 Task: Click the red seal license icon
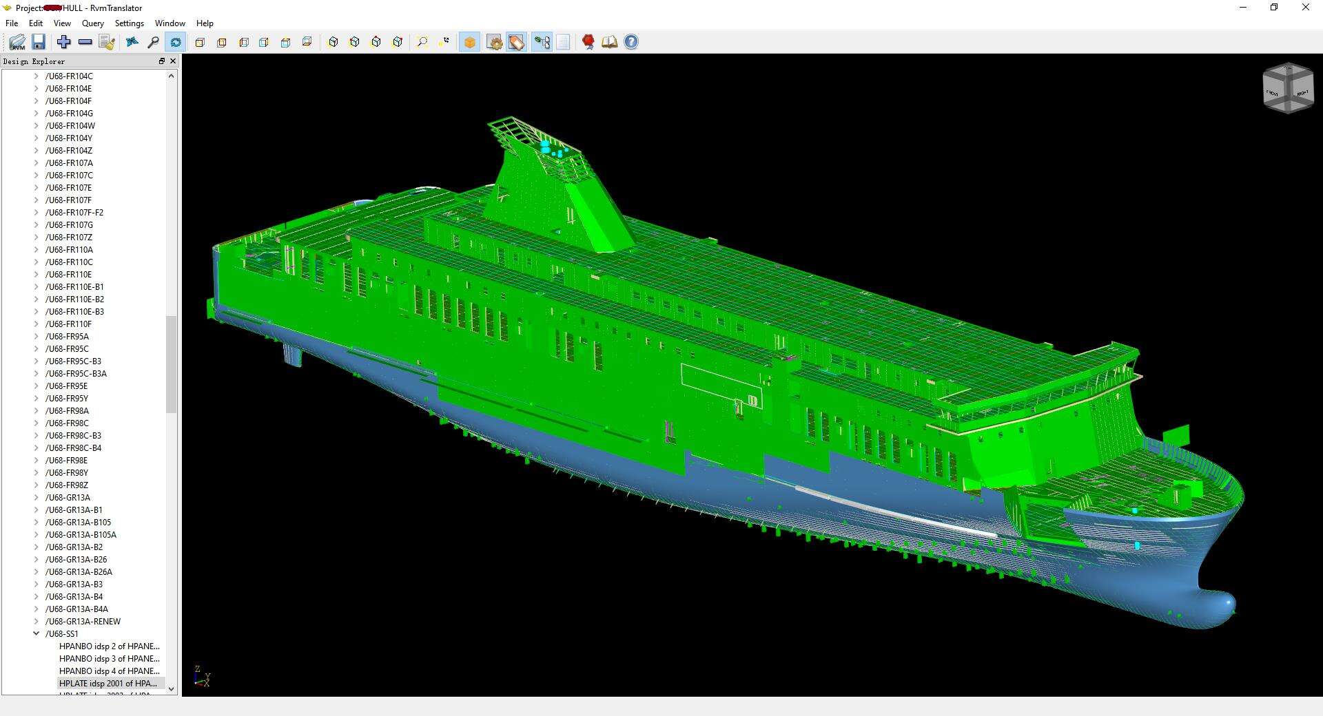click(x=588, y=42)
